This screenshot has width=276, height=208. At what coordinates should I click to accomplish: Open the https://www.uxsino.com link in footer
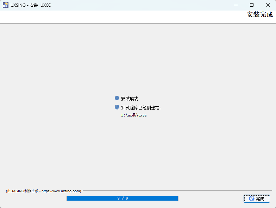[61, 191]
